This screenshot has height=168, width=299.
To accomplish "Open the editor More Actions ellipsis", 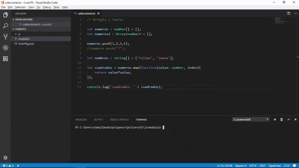I will [295, 14].
